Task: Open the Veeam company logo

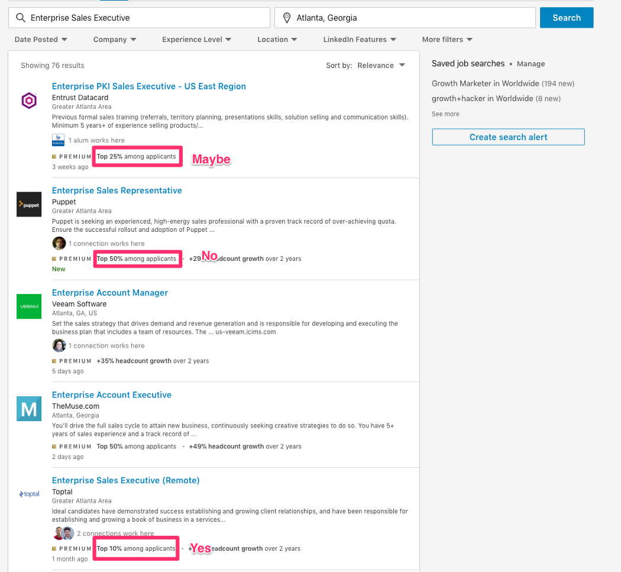Action: click(29, 306)
